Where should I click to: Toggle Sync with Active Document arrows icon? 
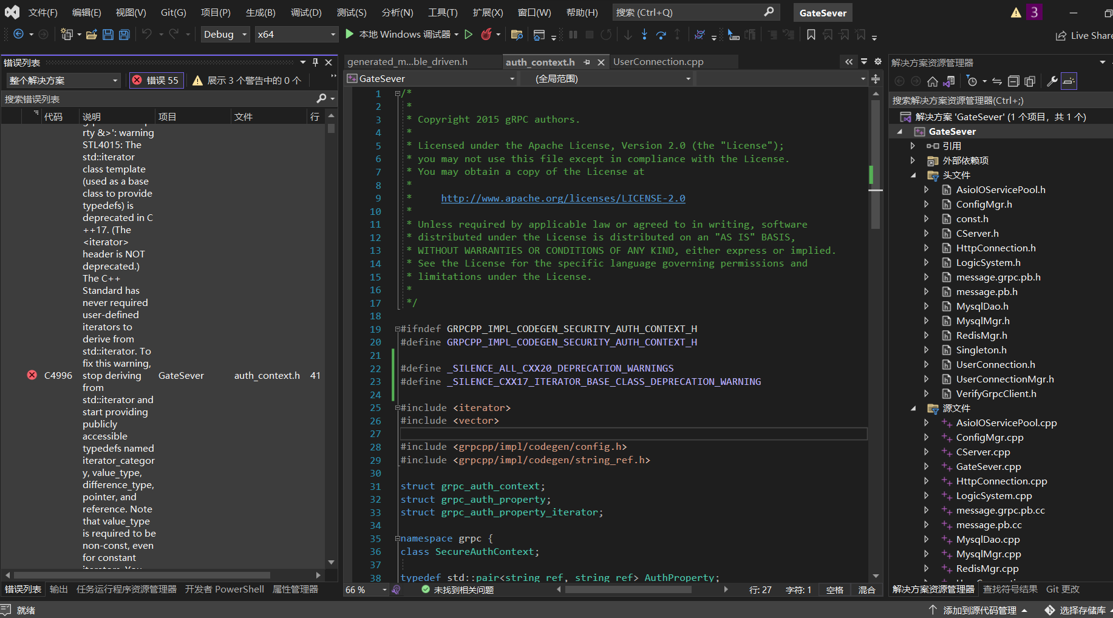click(997, 81)
